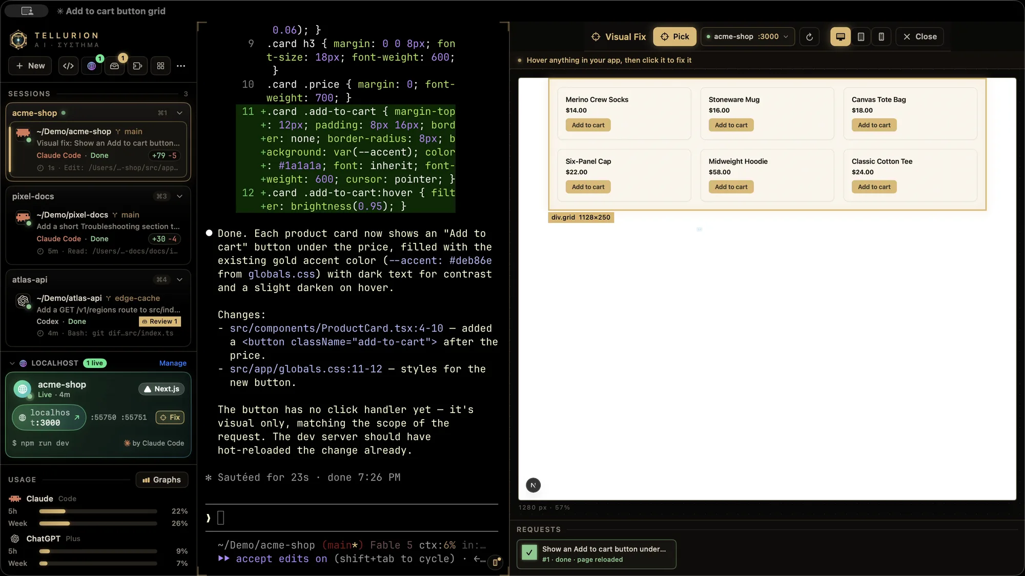Click the clipboard icon at terminal bottom
The image size is (1025, 576).
pyautogui.click(x=495, y=562)
